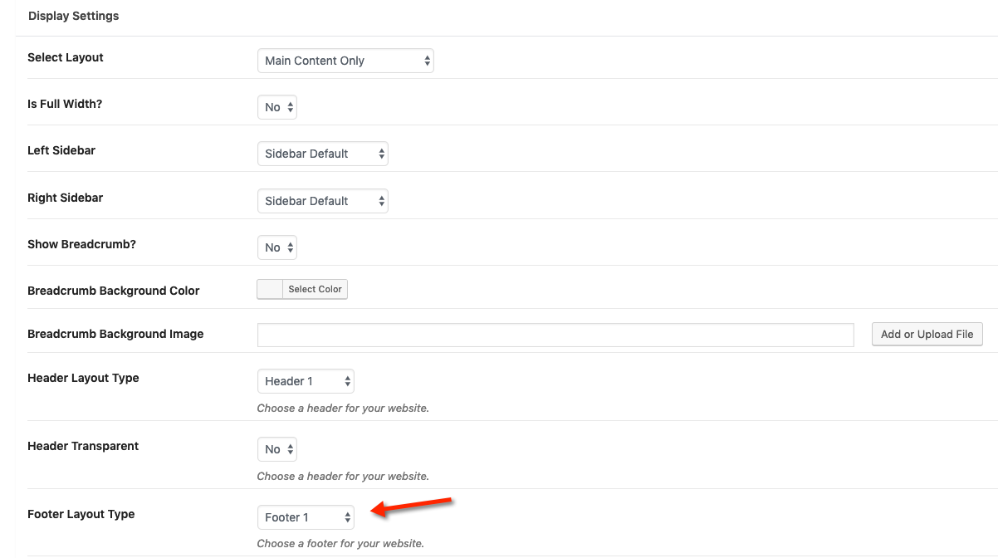Open the Select Layout dropdown

[x=345, y=61]
